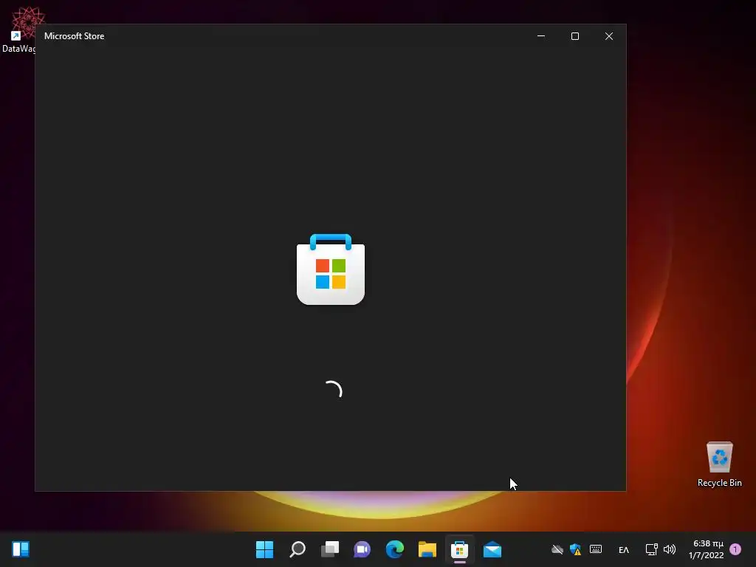
Task: Launch Teams Chat from the taskbar
Action: click(x=362, y=549)
